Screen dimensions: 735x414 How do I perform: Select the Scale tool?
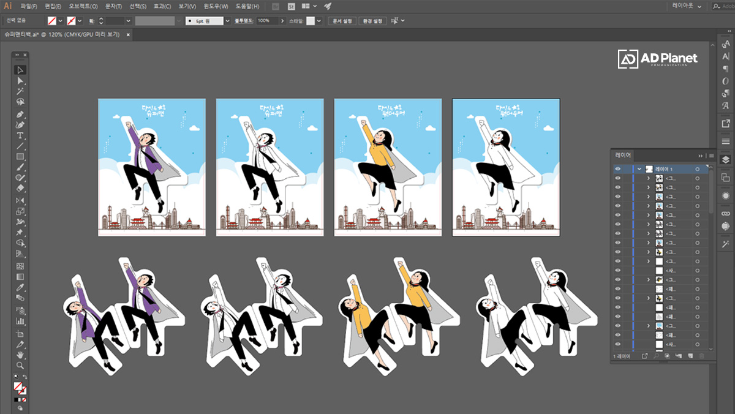(20, 211)
